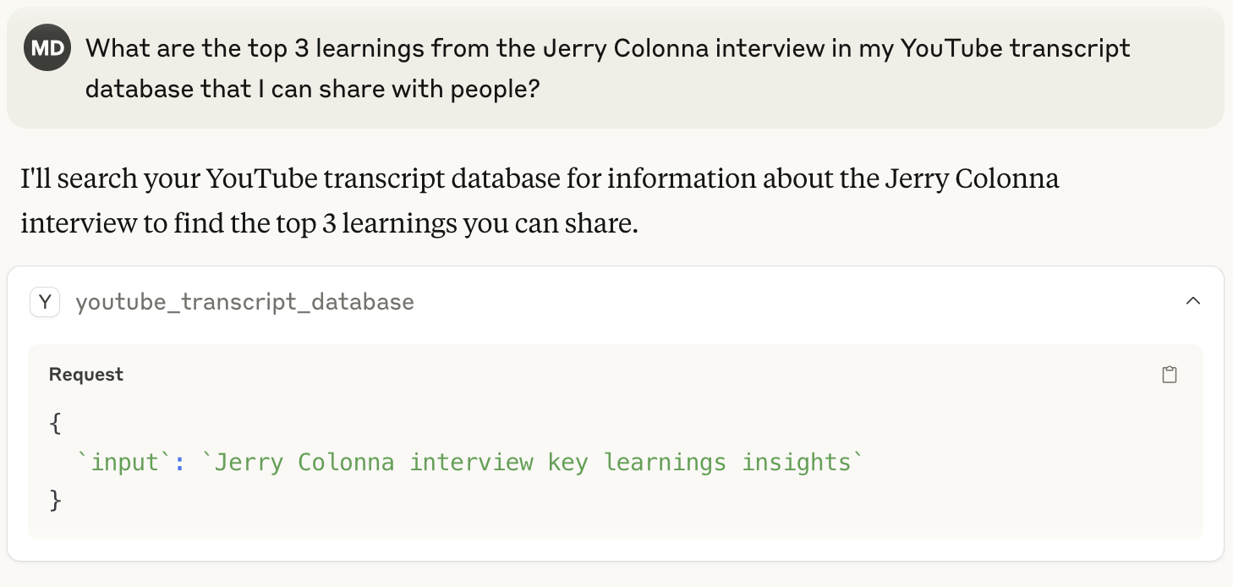Screen dimensions: 1233x587
Task: Click the closing curly brace in Request
Action: pos(56,501)
